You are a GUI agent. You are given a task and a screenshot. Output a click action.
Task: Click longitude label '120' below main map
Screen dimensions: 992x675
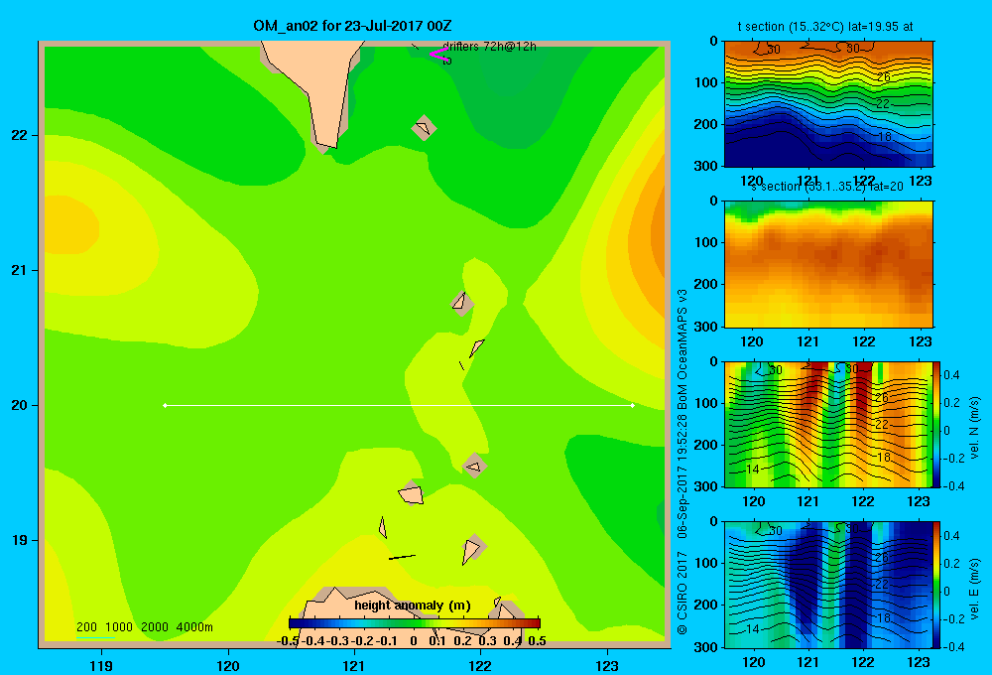tap(228, 665)
